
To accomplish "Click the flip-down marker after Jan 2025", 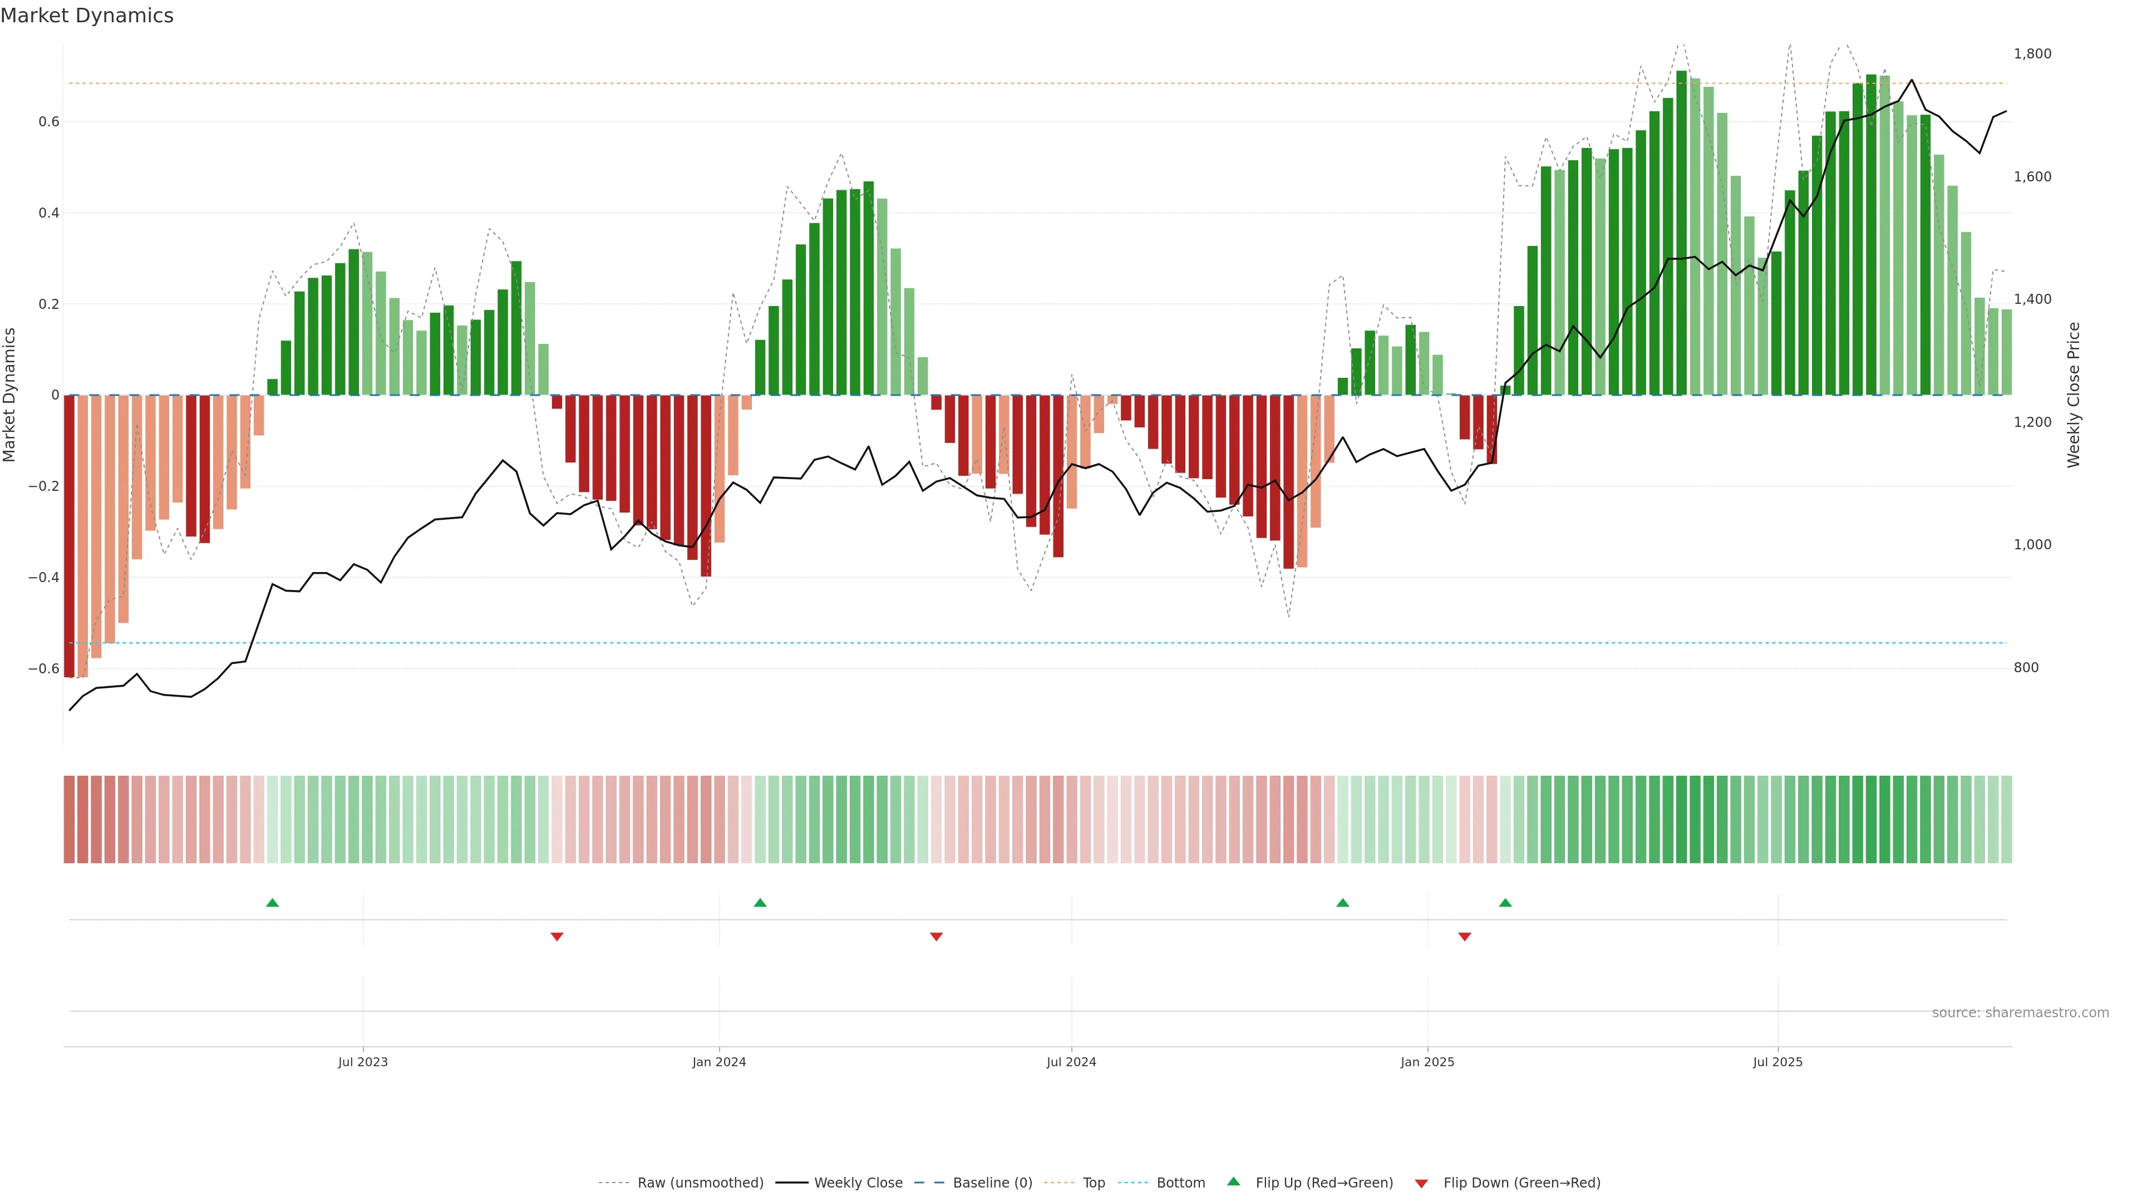I will click(x=1464, y=937).
